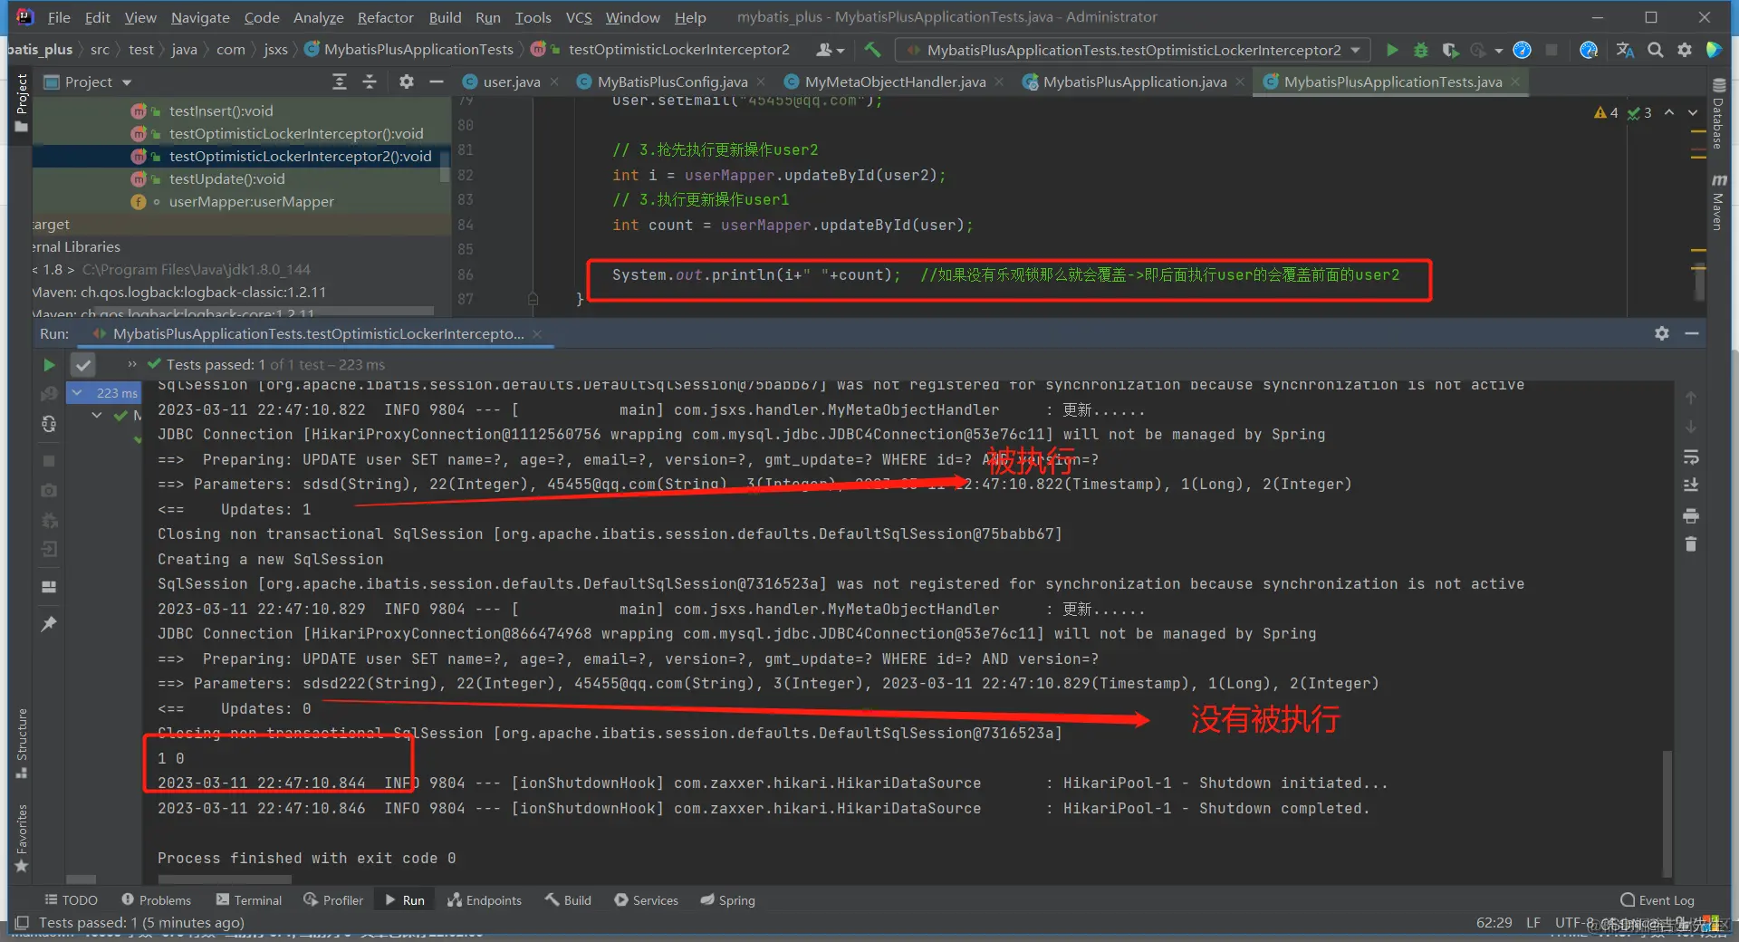The image size is (1739, 942).
Task: Click the Translate icon in the toolbar
Action: 1625,50
